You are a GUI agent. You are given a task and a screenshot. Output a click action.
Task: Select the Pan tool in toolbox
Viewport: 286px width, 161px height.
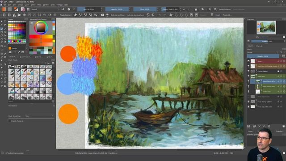click(5, 86)
